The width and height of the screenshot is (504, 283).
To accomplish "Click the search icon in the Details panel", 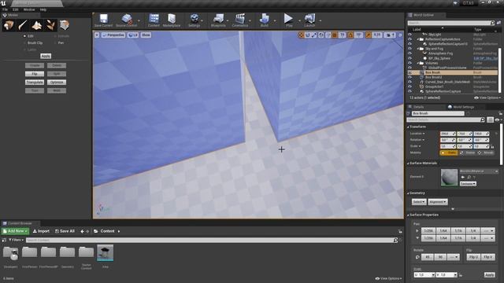I will click(482, 119).
